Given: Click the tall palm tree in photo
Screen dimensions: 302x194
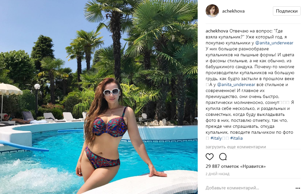Looking at the screenshot, I should (116, 38).
